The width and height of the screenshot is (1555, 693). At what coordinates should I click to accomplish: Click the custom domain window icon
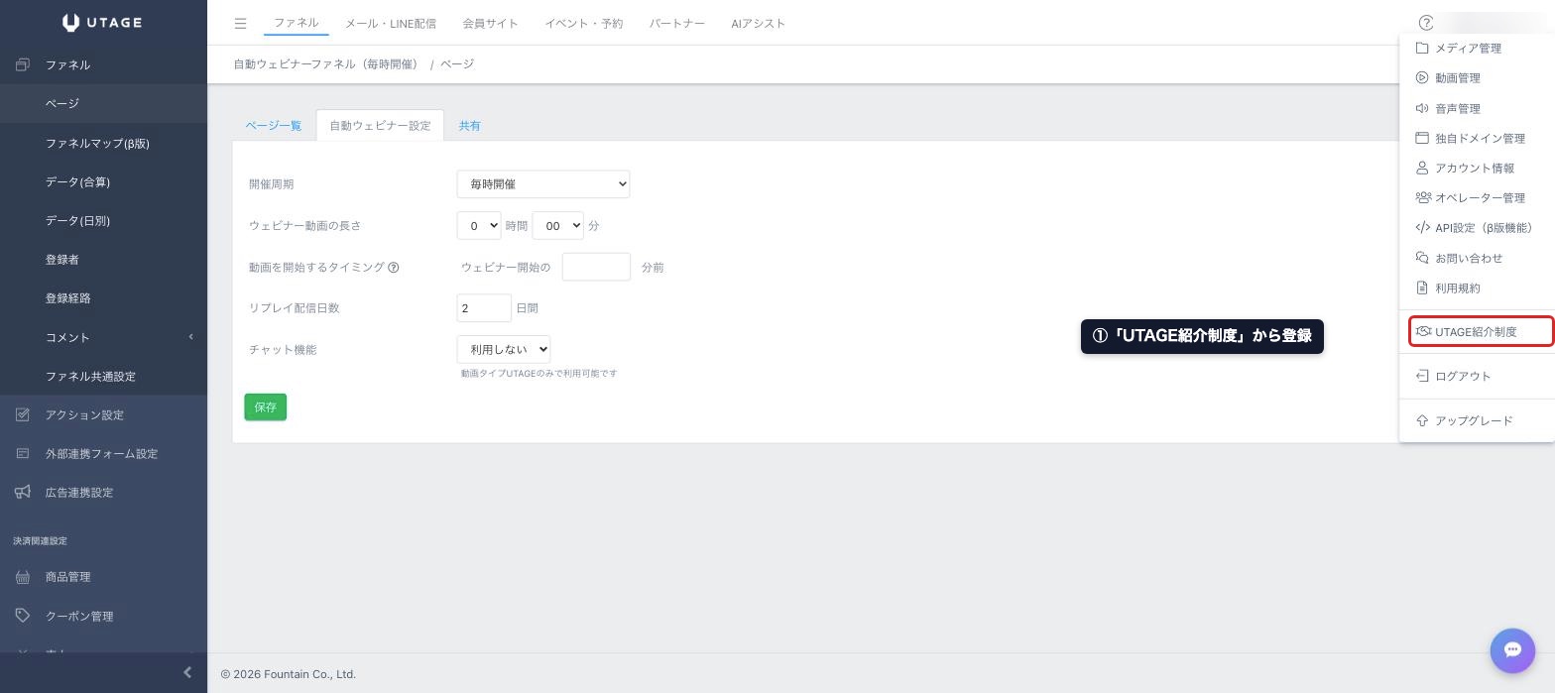coord(1422,138)
